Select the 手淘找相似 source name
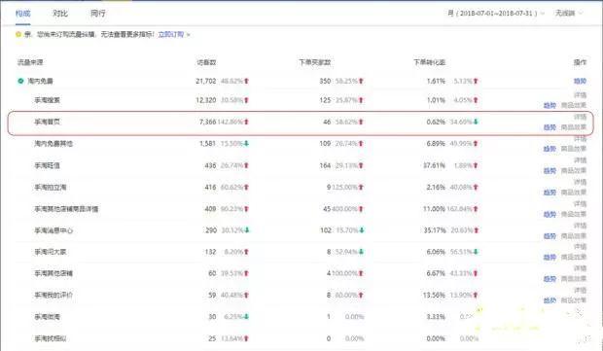 (51, 338)
